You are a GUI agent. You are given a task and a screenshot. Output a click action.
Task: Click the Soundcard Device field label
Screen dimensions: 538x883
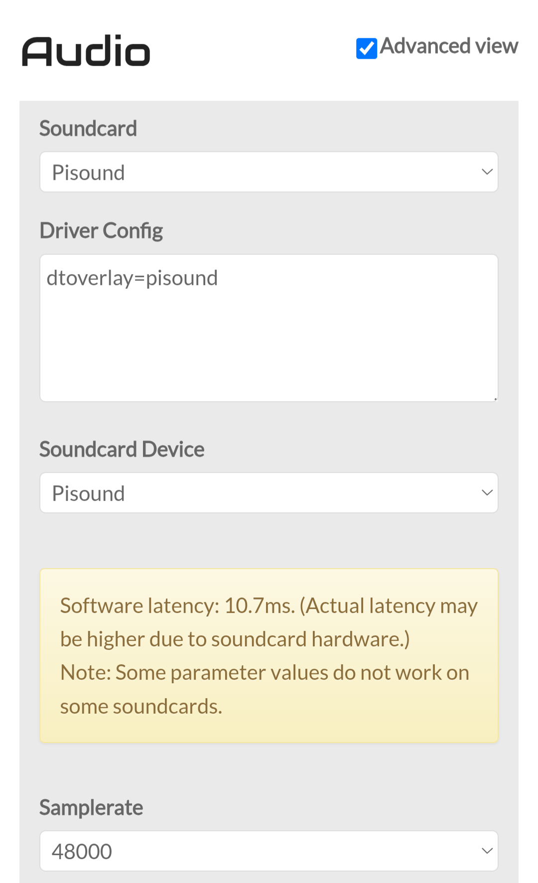tap(122, 449)
